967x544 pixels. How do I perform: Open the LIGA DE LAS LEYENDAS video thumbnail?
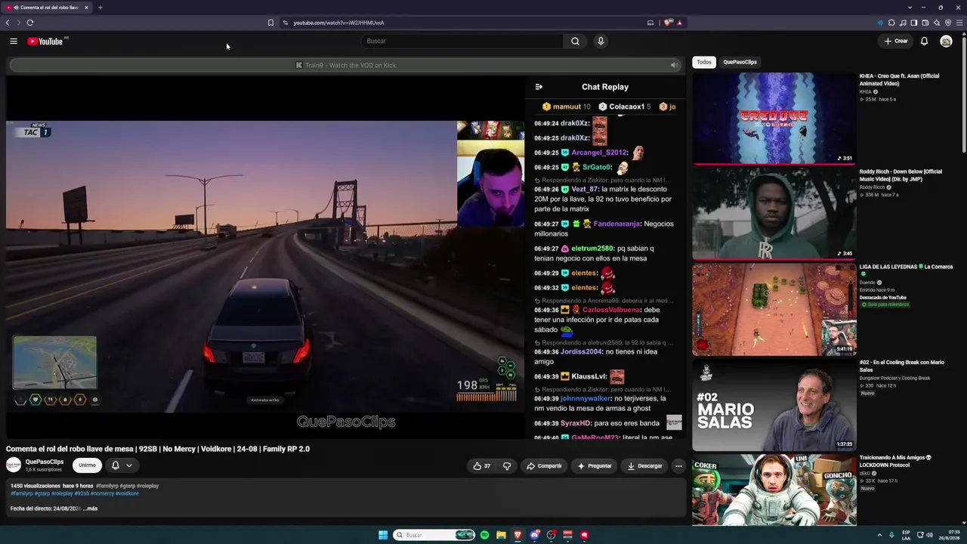point(774,309)
